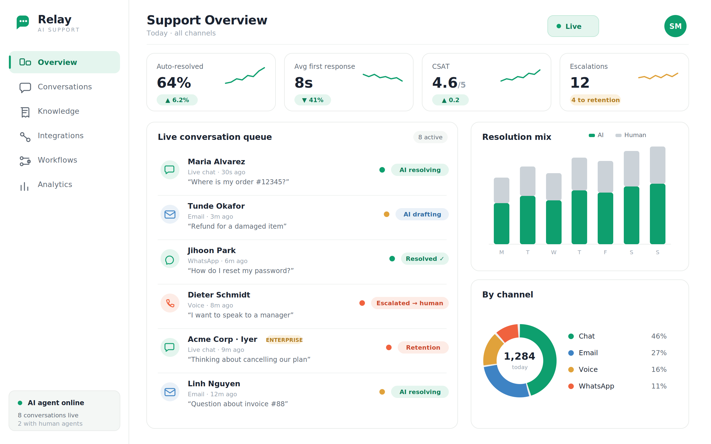The height and width of the screenshot is (444, 711).
Task: Click the Conversations speech bubble icon
Action: pyautogui.click(x=25, y=87)
